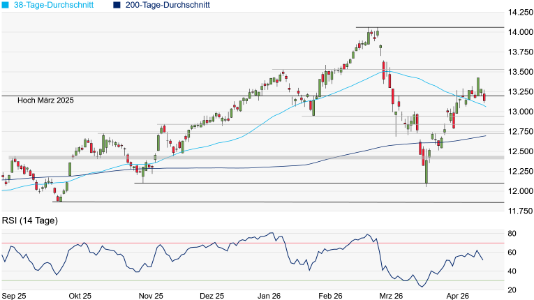The width and height of the screenshot is (534, 300).
Task: Click the Mrz 26 date axis label
Action: [x=391, y=296]
